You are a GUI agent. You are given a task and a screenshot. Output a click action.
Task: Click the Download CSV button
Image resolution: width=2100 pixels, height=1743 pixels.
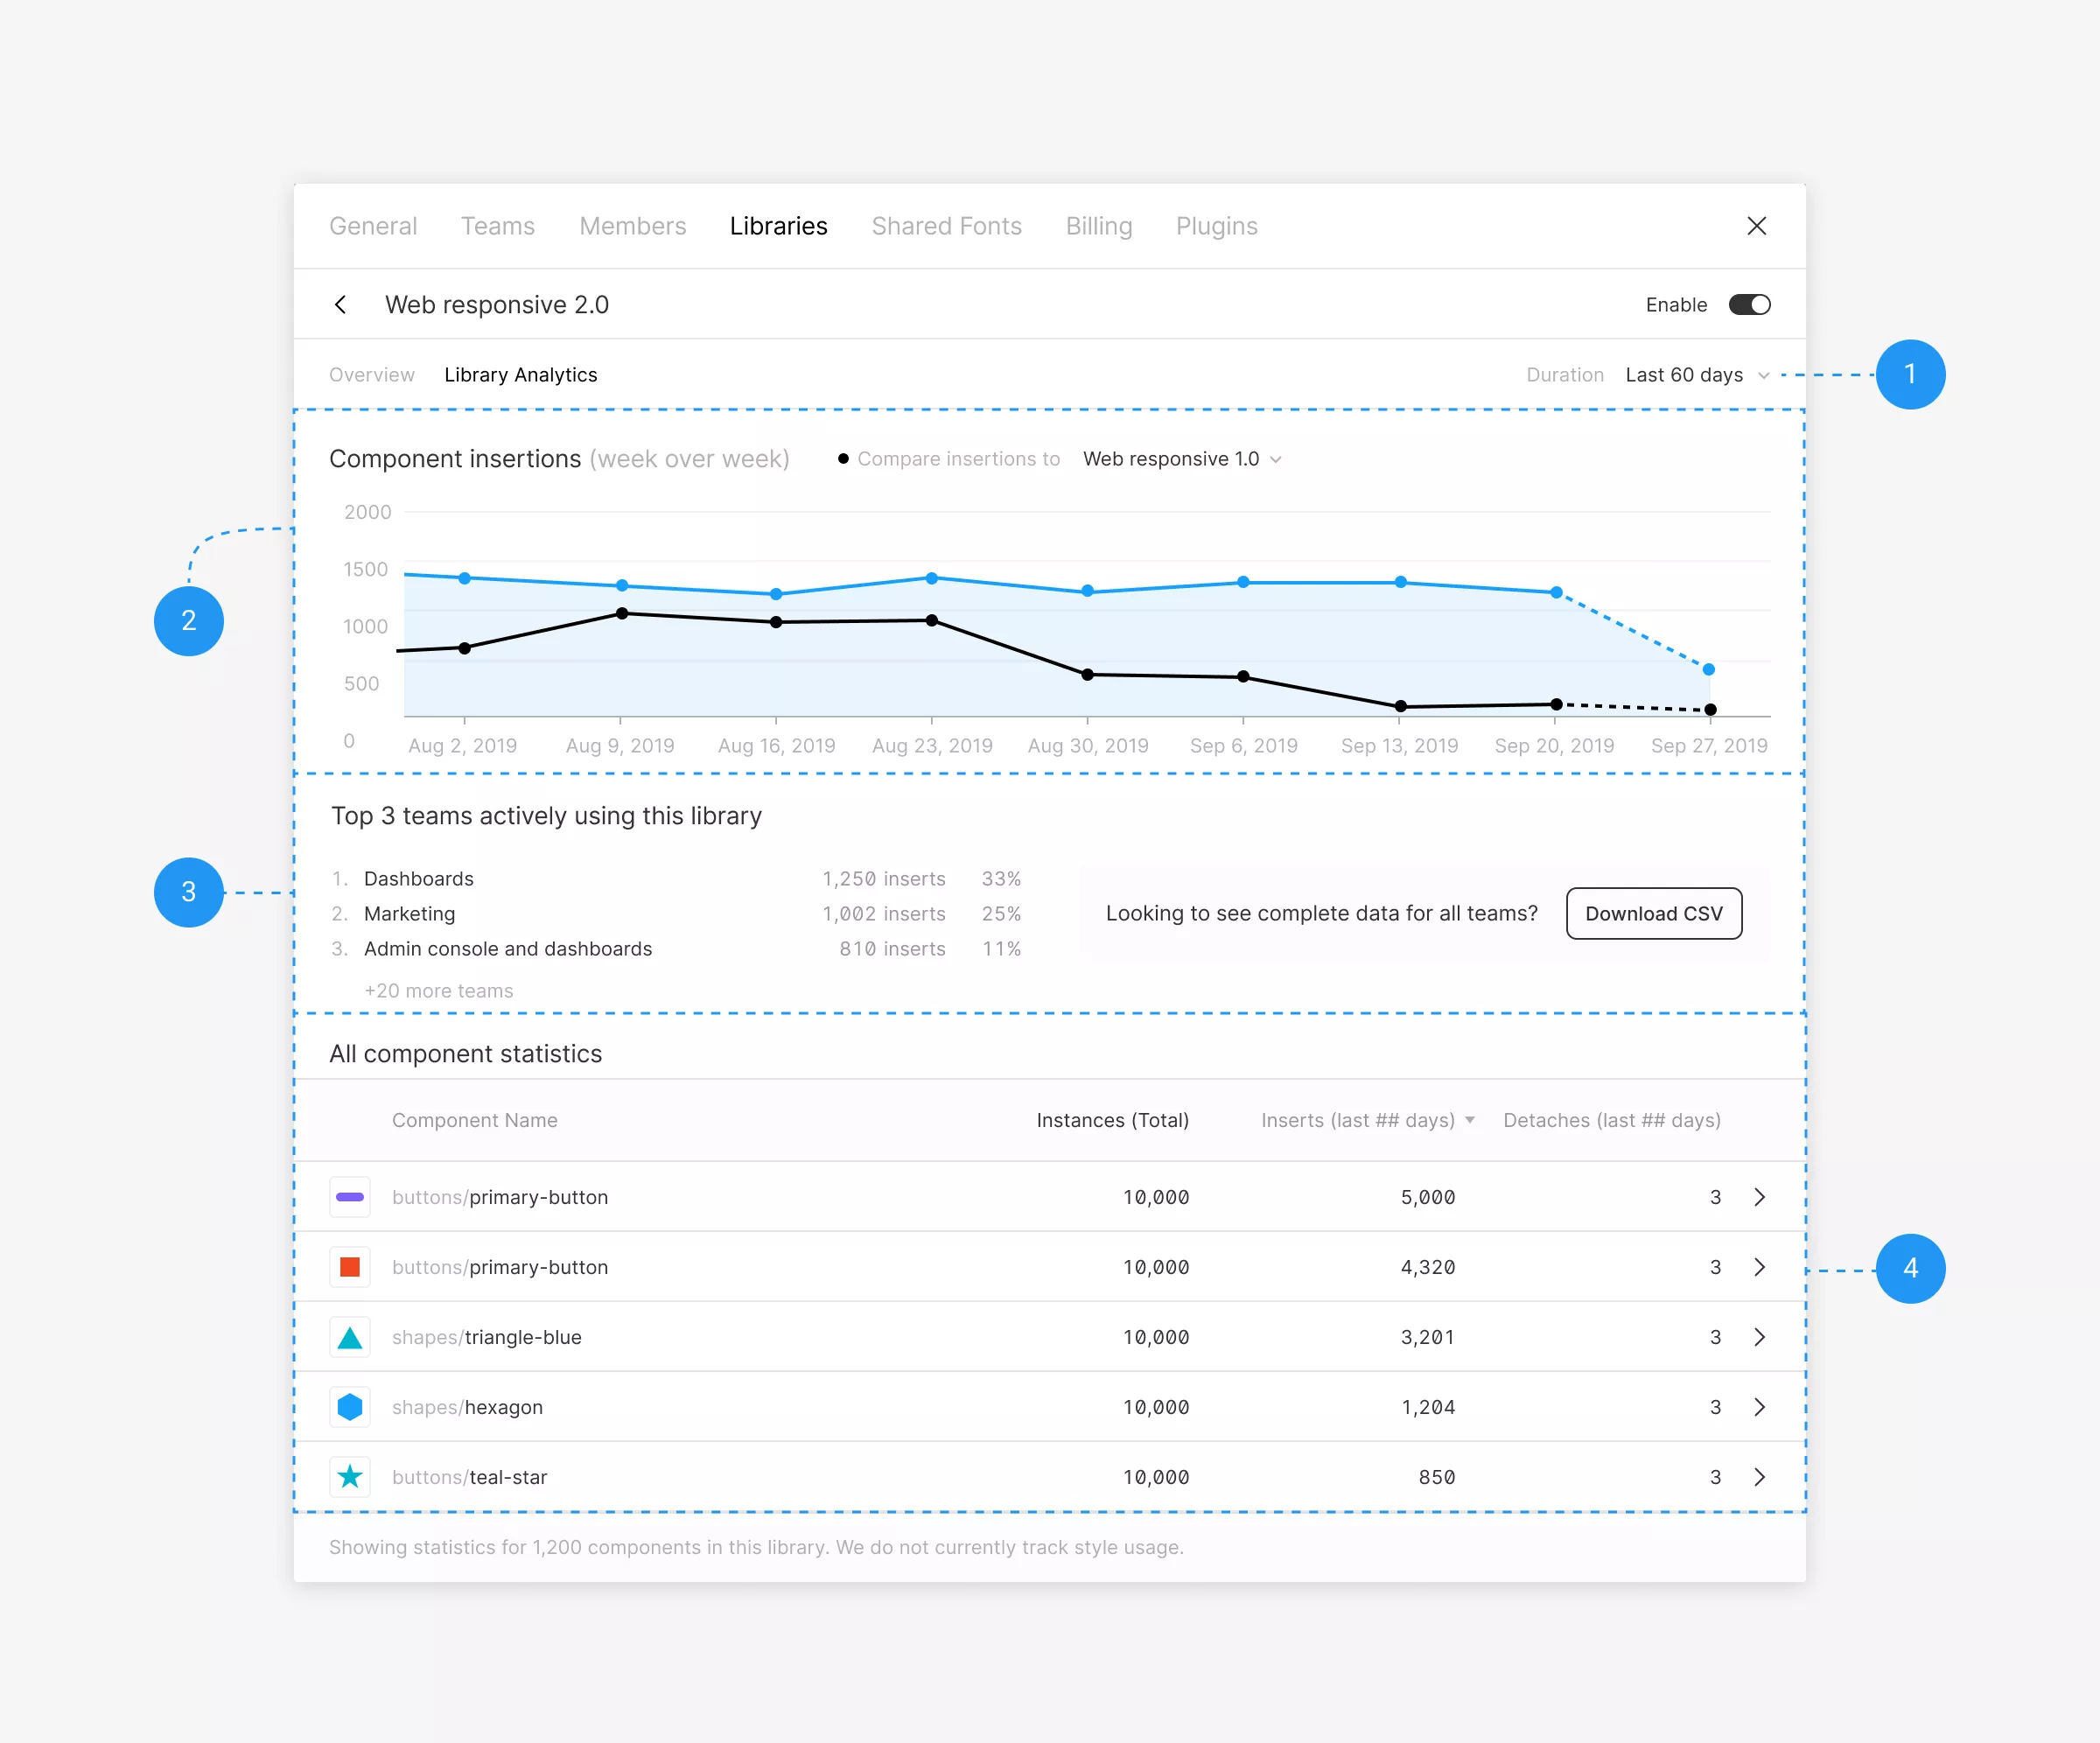tap(1653, 913)
